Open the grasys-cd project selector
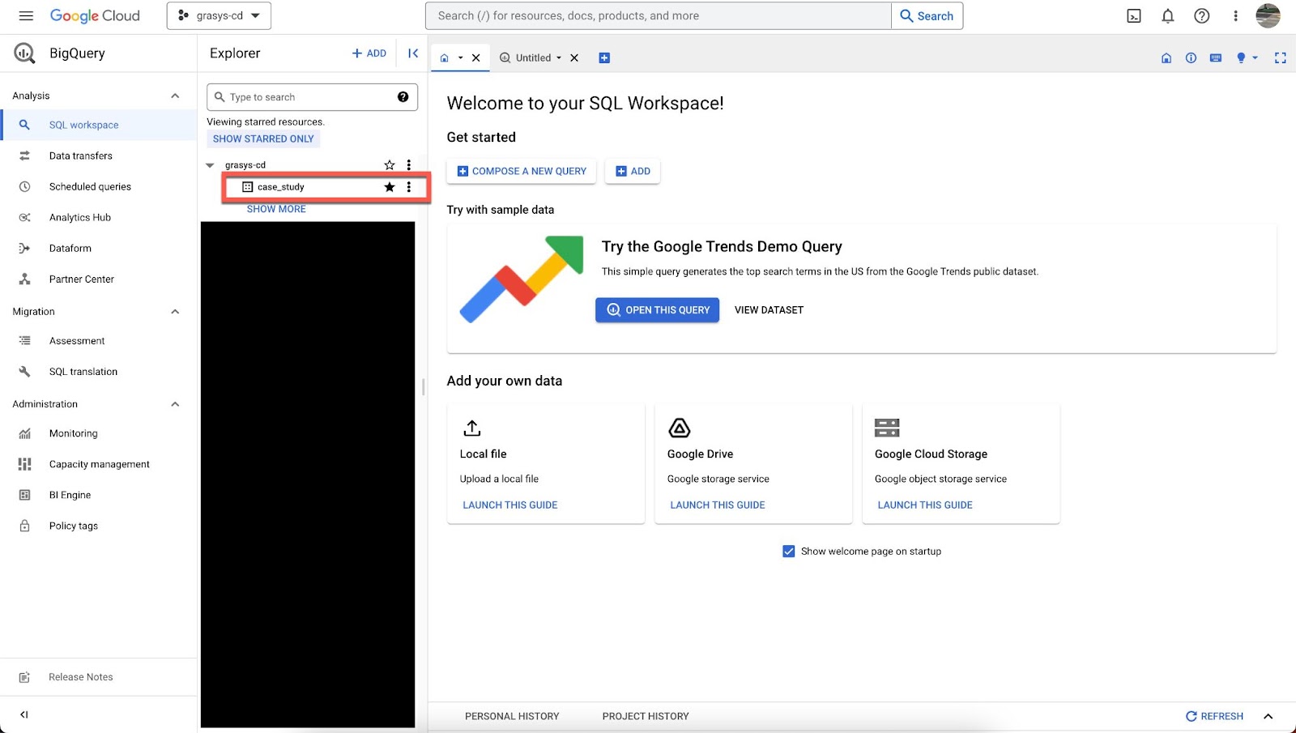 pyautogui.click(x=219, y=15)
